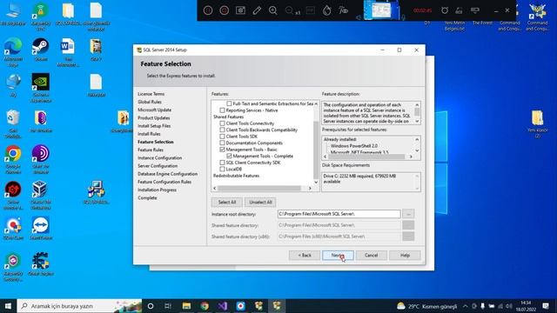This screenshot has height=313, width=557.
Task: Click the pause icon in recorder toolbar
Action: [x=208, y=10]
